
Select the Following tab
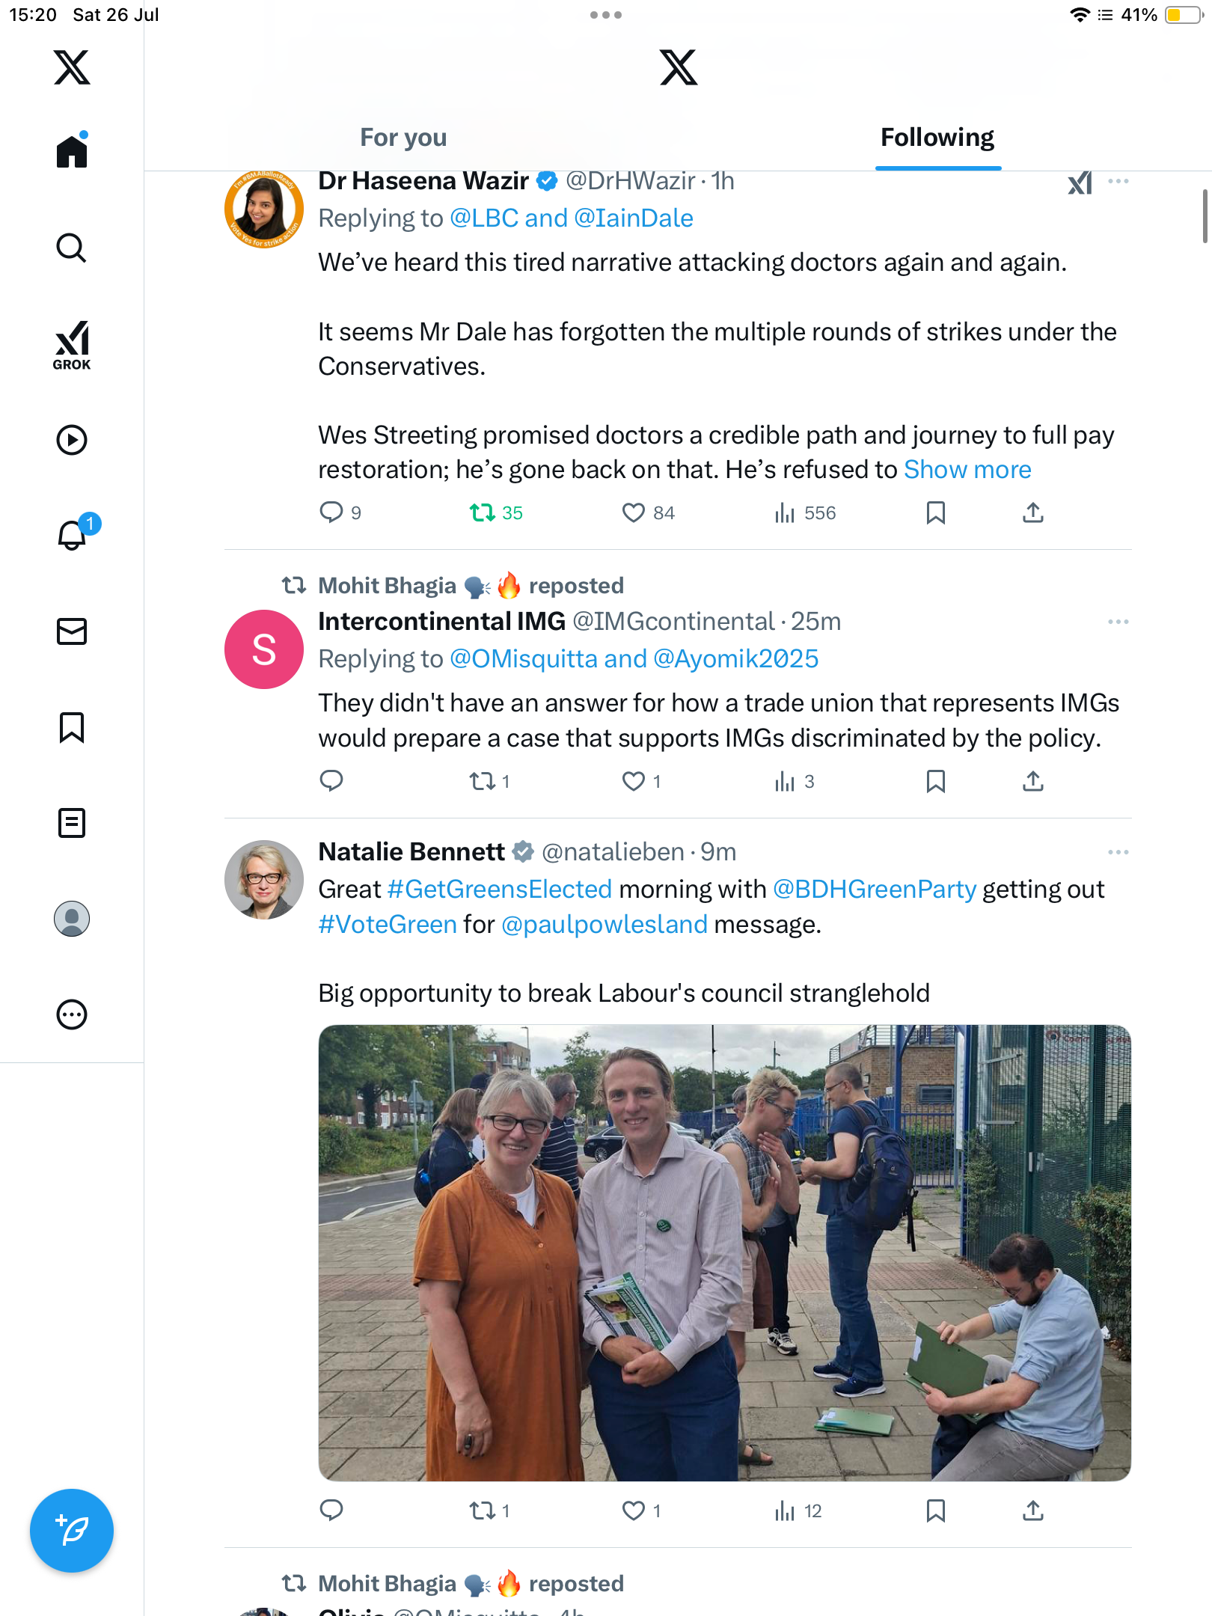tap(937, 138)
